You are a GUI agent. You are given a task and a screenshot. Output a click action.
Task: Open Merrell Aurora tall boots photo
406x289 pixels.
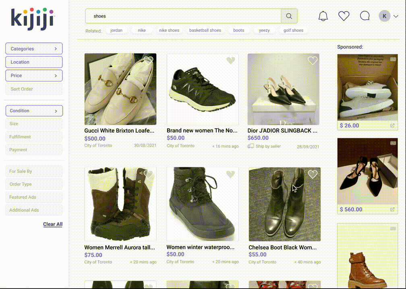(x=120, y=204)
